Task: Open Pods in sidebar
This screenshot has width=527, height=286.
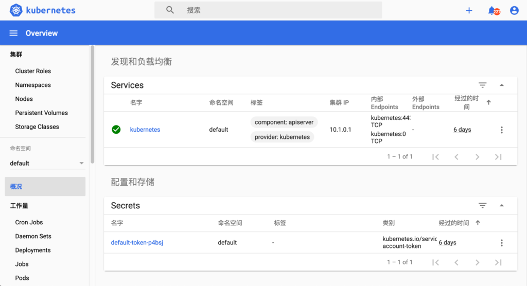Action: pos(22,278)
